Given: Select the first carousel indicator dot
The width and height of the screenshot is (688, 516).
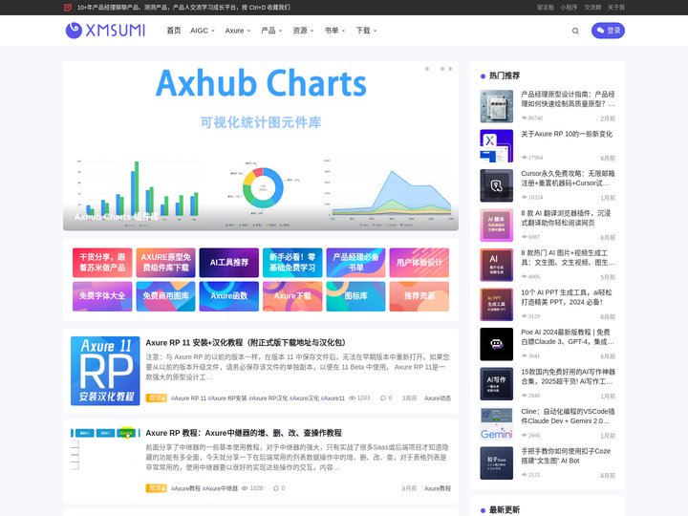Looking at the screenshot, I should click(427, 69).
